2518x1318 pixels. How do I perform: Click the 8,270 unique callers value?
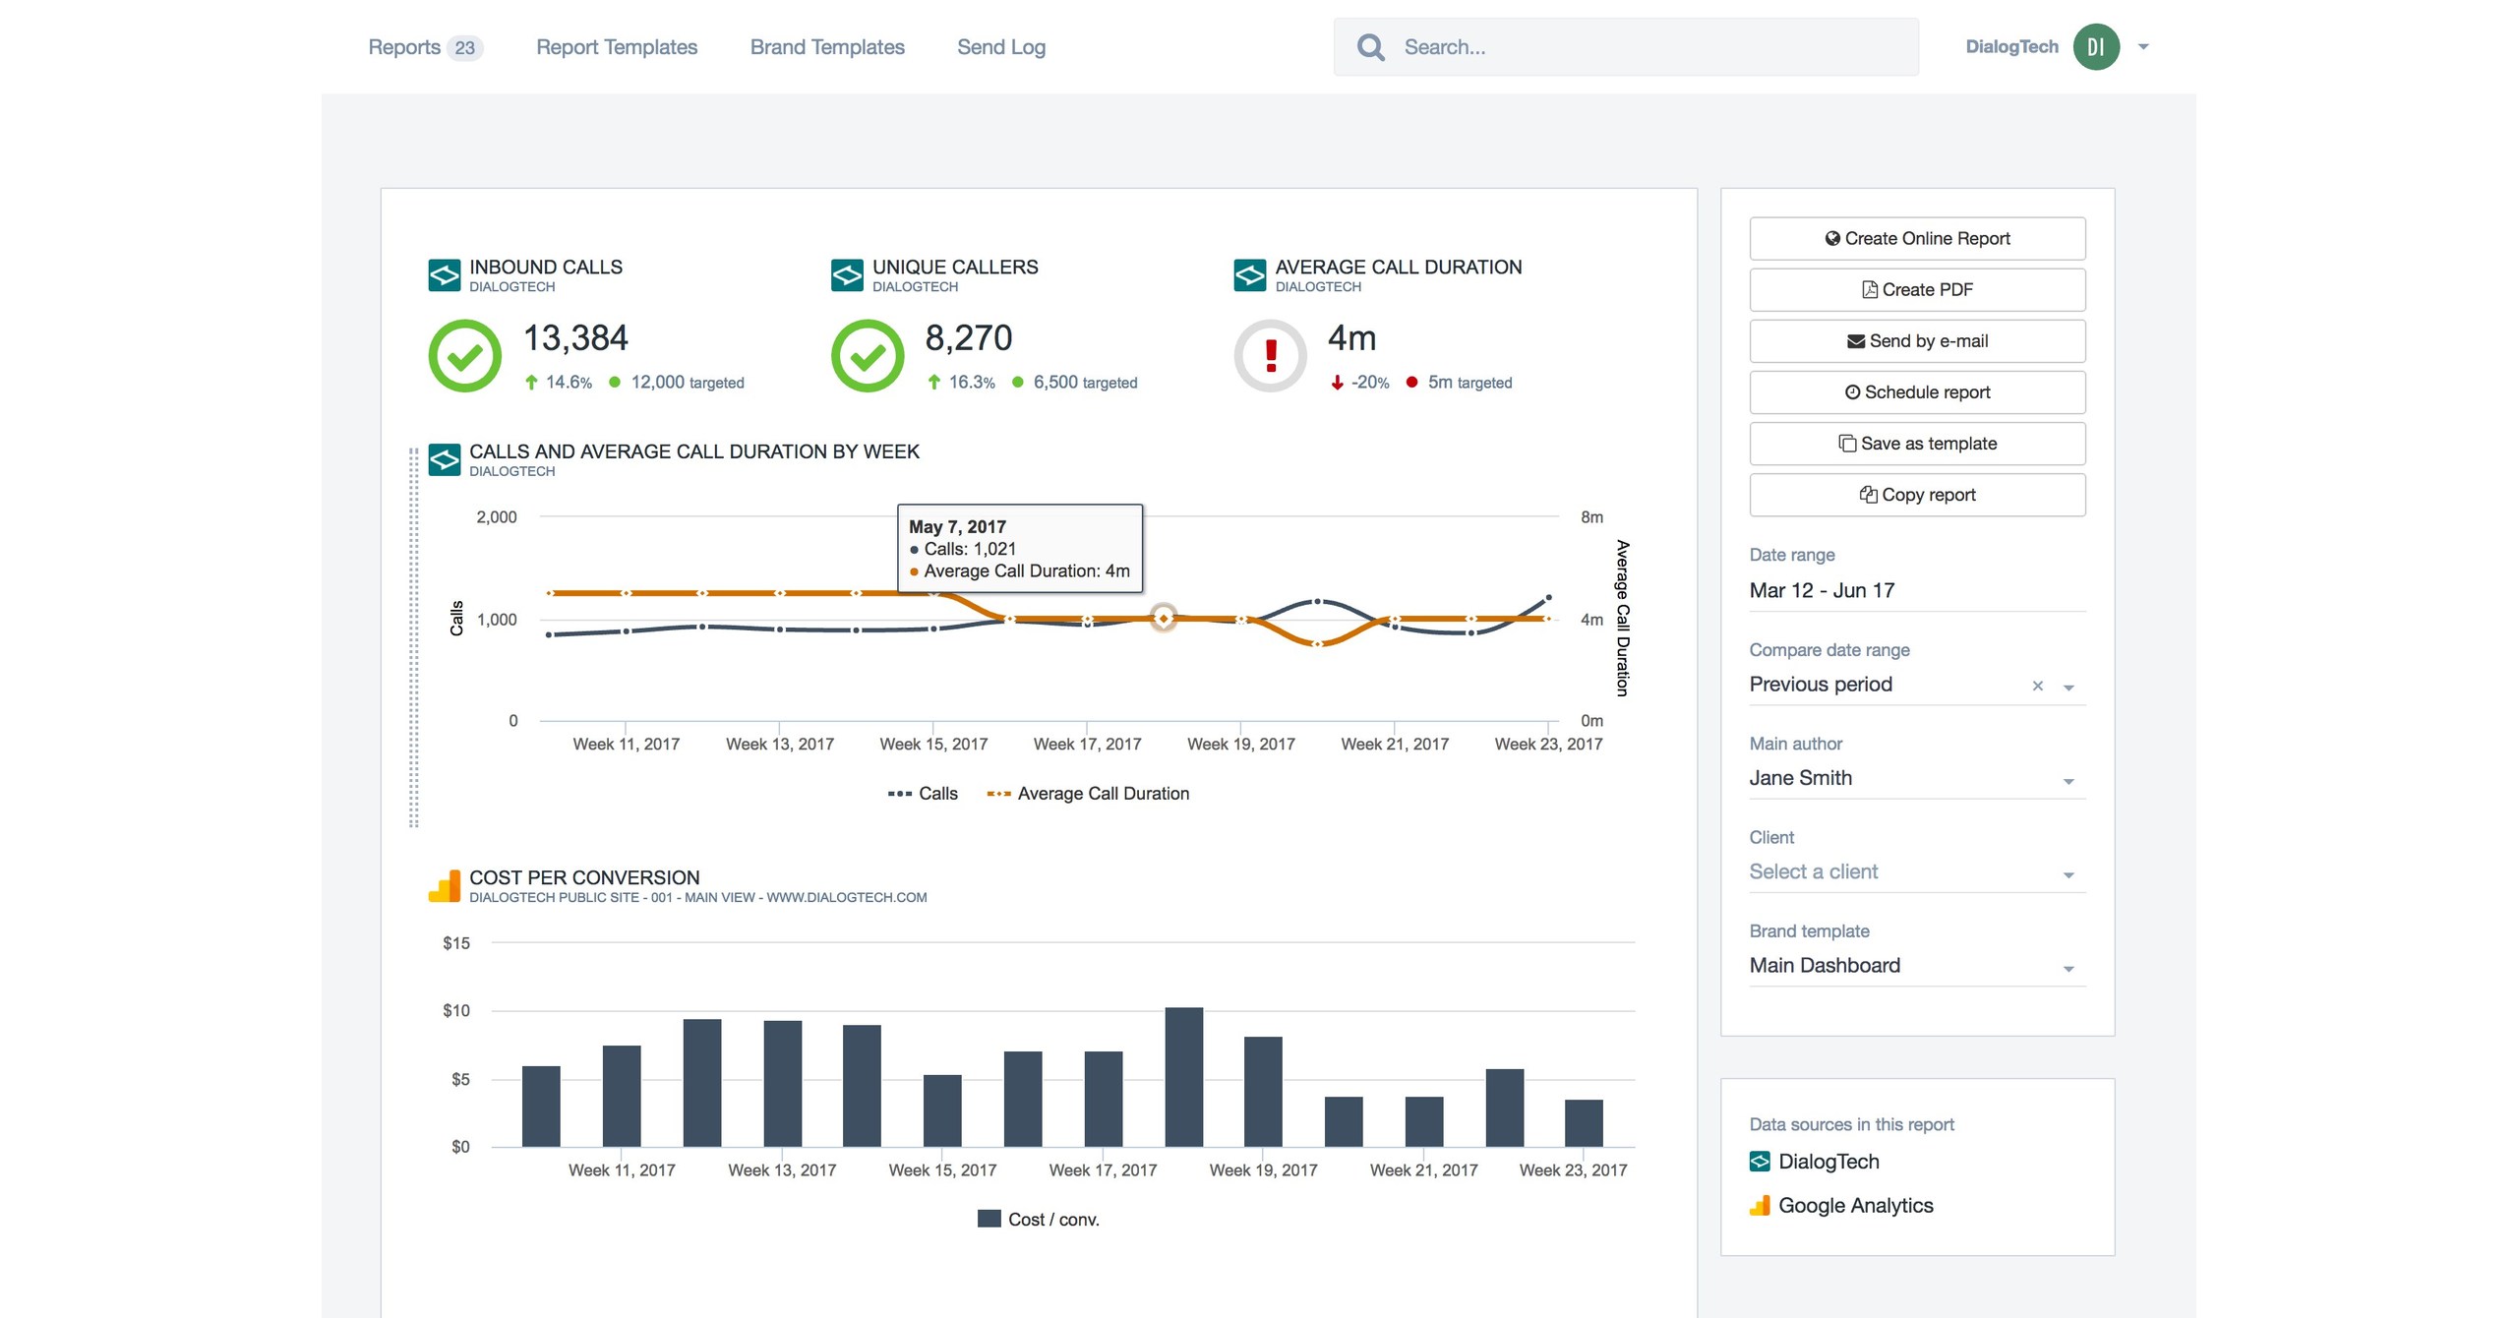point(969,337)
